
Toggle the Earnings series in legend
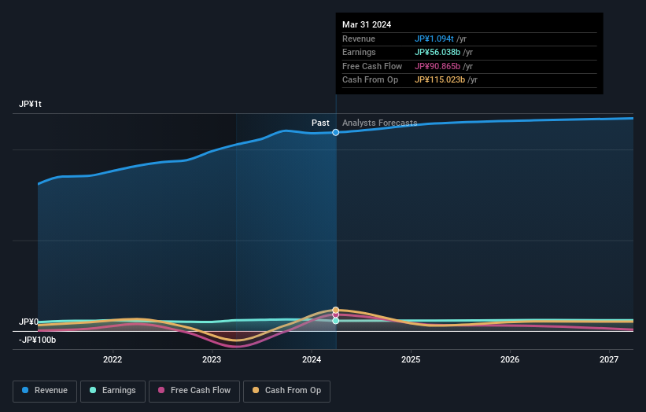point(113,391)
